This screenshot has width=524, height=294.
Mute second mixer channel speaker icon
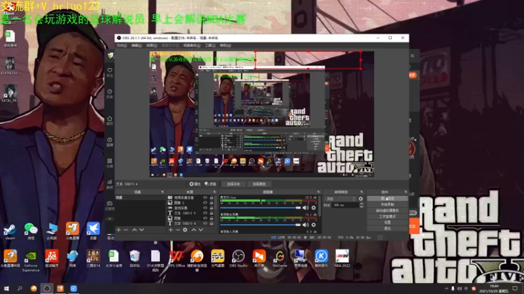[x=305, y=225]
